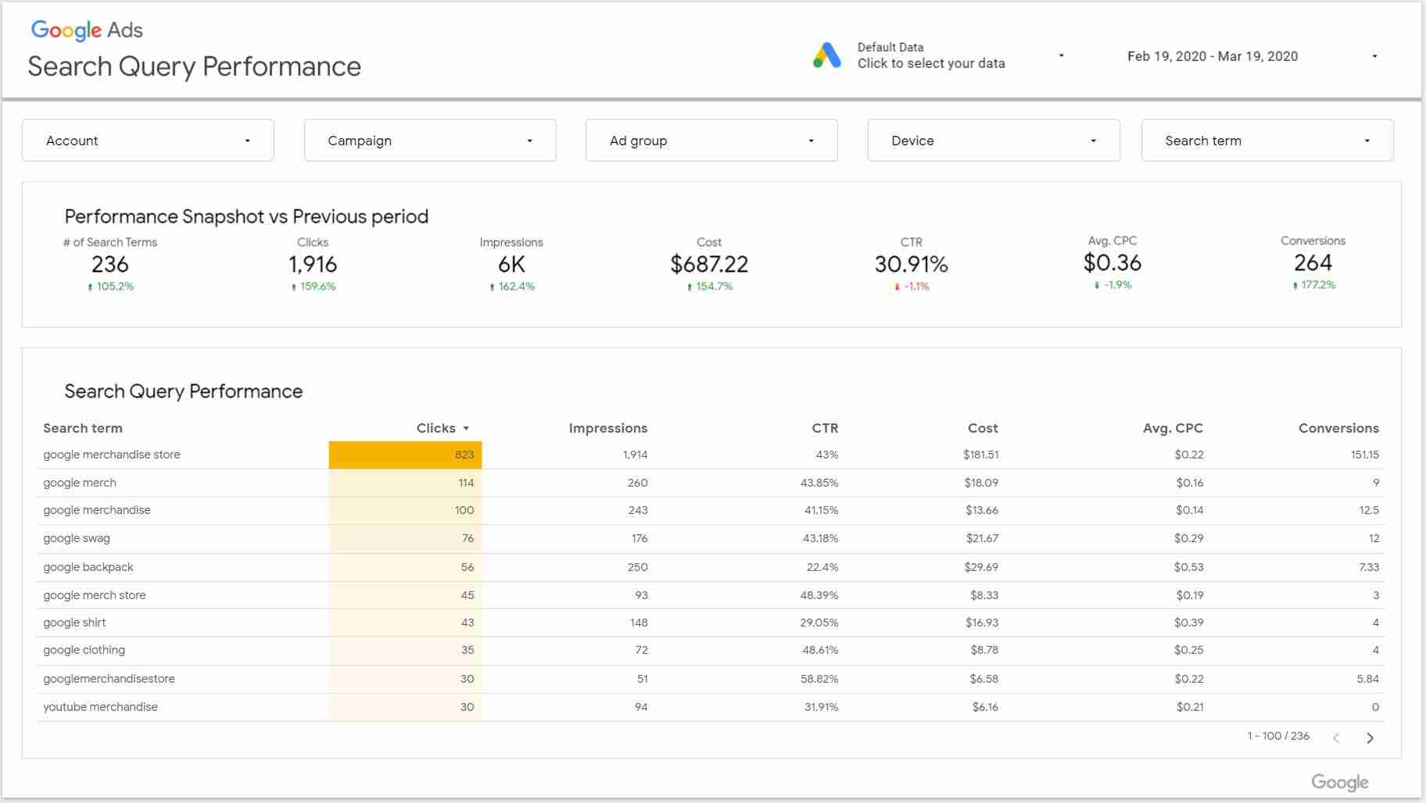Click the Conversions scorecard 264
The height and width of the screenshot is (803, 1426).
coord(1313,263)
